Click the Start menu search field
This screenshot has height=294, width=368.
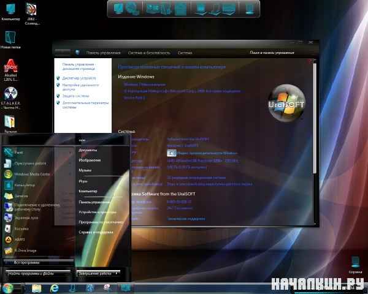coord(38,273)
